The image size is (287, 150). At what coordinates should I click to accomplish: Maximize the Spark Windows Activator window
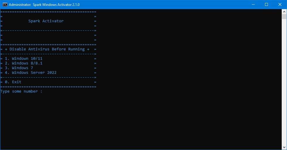pyautogui.click(x=266, y=5)
